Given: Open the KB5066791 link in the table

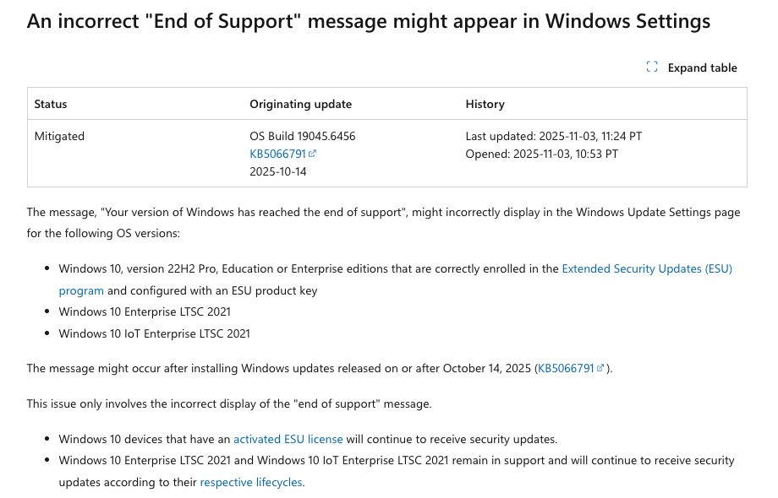Looking at the screenshot, I should tap(277, 154).
